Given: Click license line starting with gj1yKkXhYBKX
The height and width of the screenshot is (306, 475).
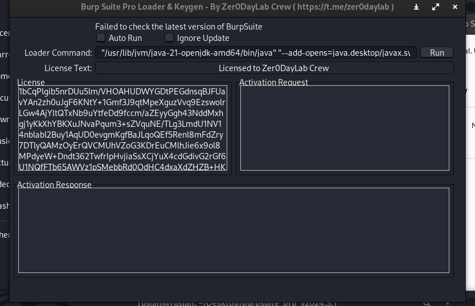Looking at the screenshot, I should click(120, 124).
